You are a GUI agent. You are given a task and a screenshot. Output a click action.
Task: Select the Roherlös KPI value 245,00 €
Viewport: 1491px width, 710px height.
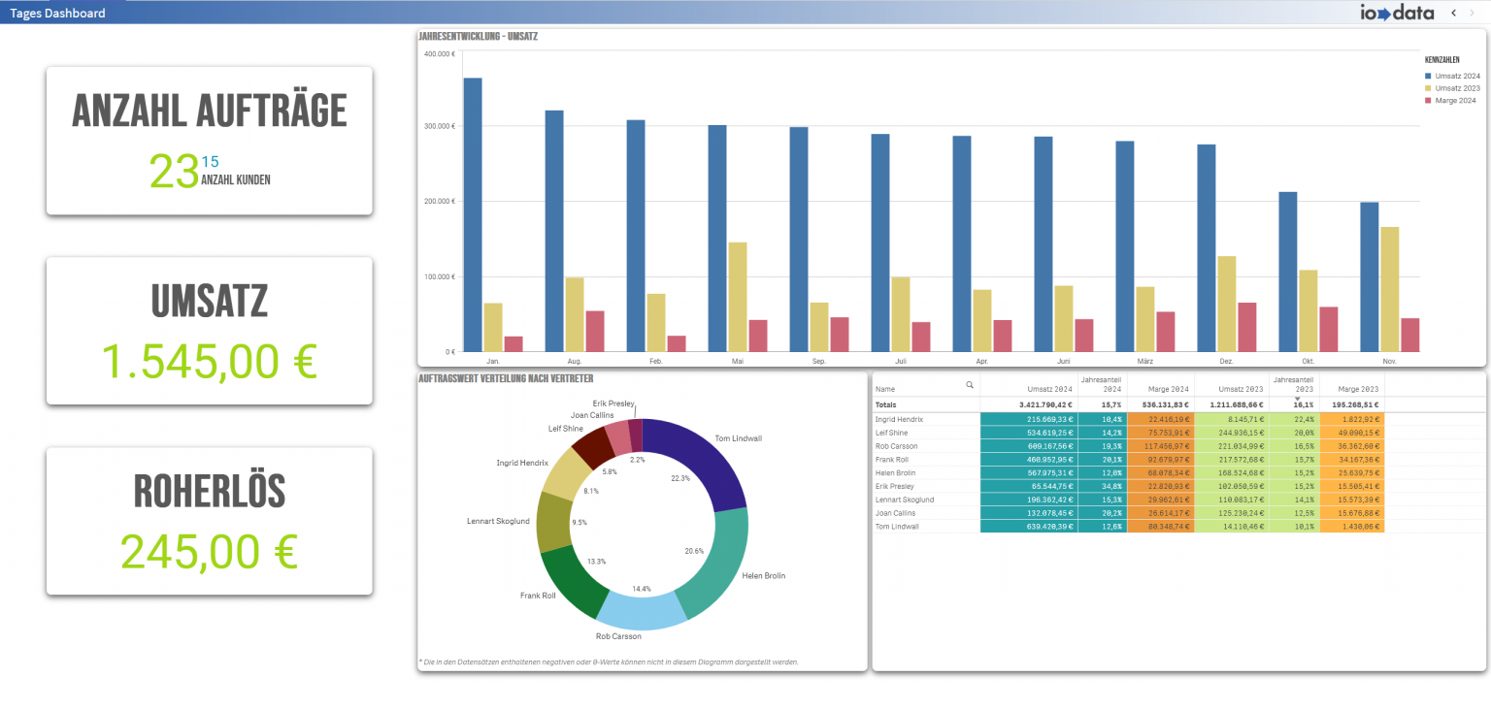(x=209, y=551)
